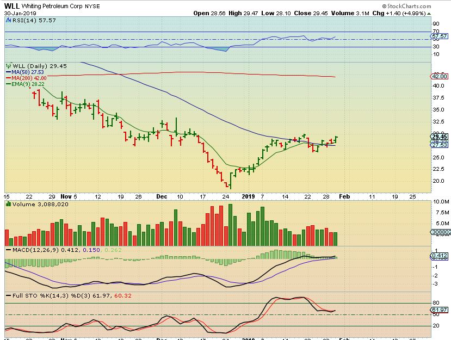
Task: Click the last price bar on Jan 30
Action: pos(336,139)
